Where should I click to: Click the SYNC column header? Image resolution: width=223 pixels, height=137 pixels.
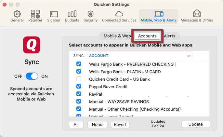click(79, 56)
